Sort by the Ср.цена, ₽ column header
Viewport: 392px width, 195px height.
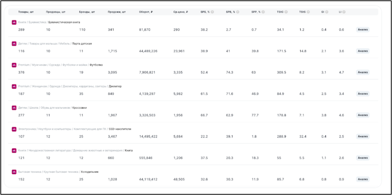pos(181,12)
